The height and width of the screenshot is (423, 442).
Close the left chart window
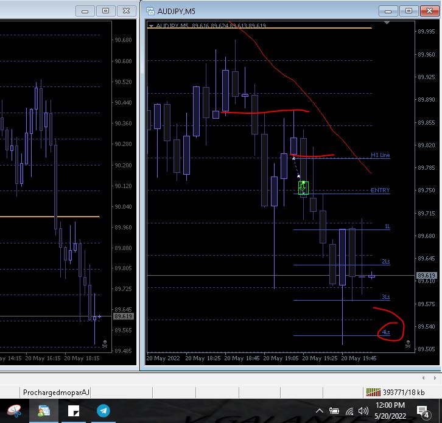(x=126, y=11)
